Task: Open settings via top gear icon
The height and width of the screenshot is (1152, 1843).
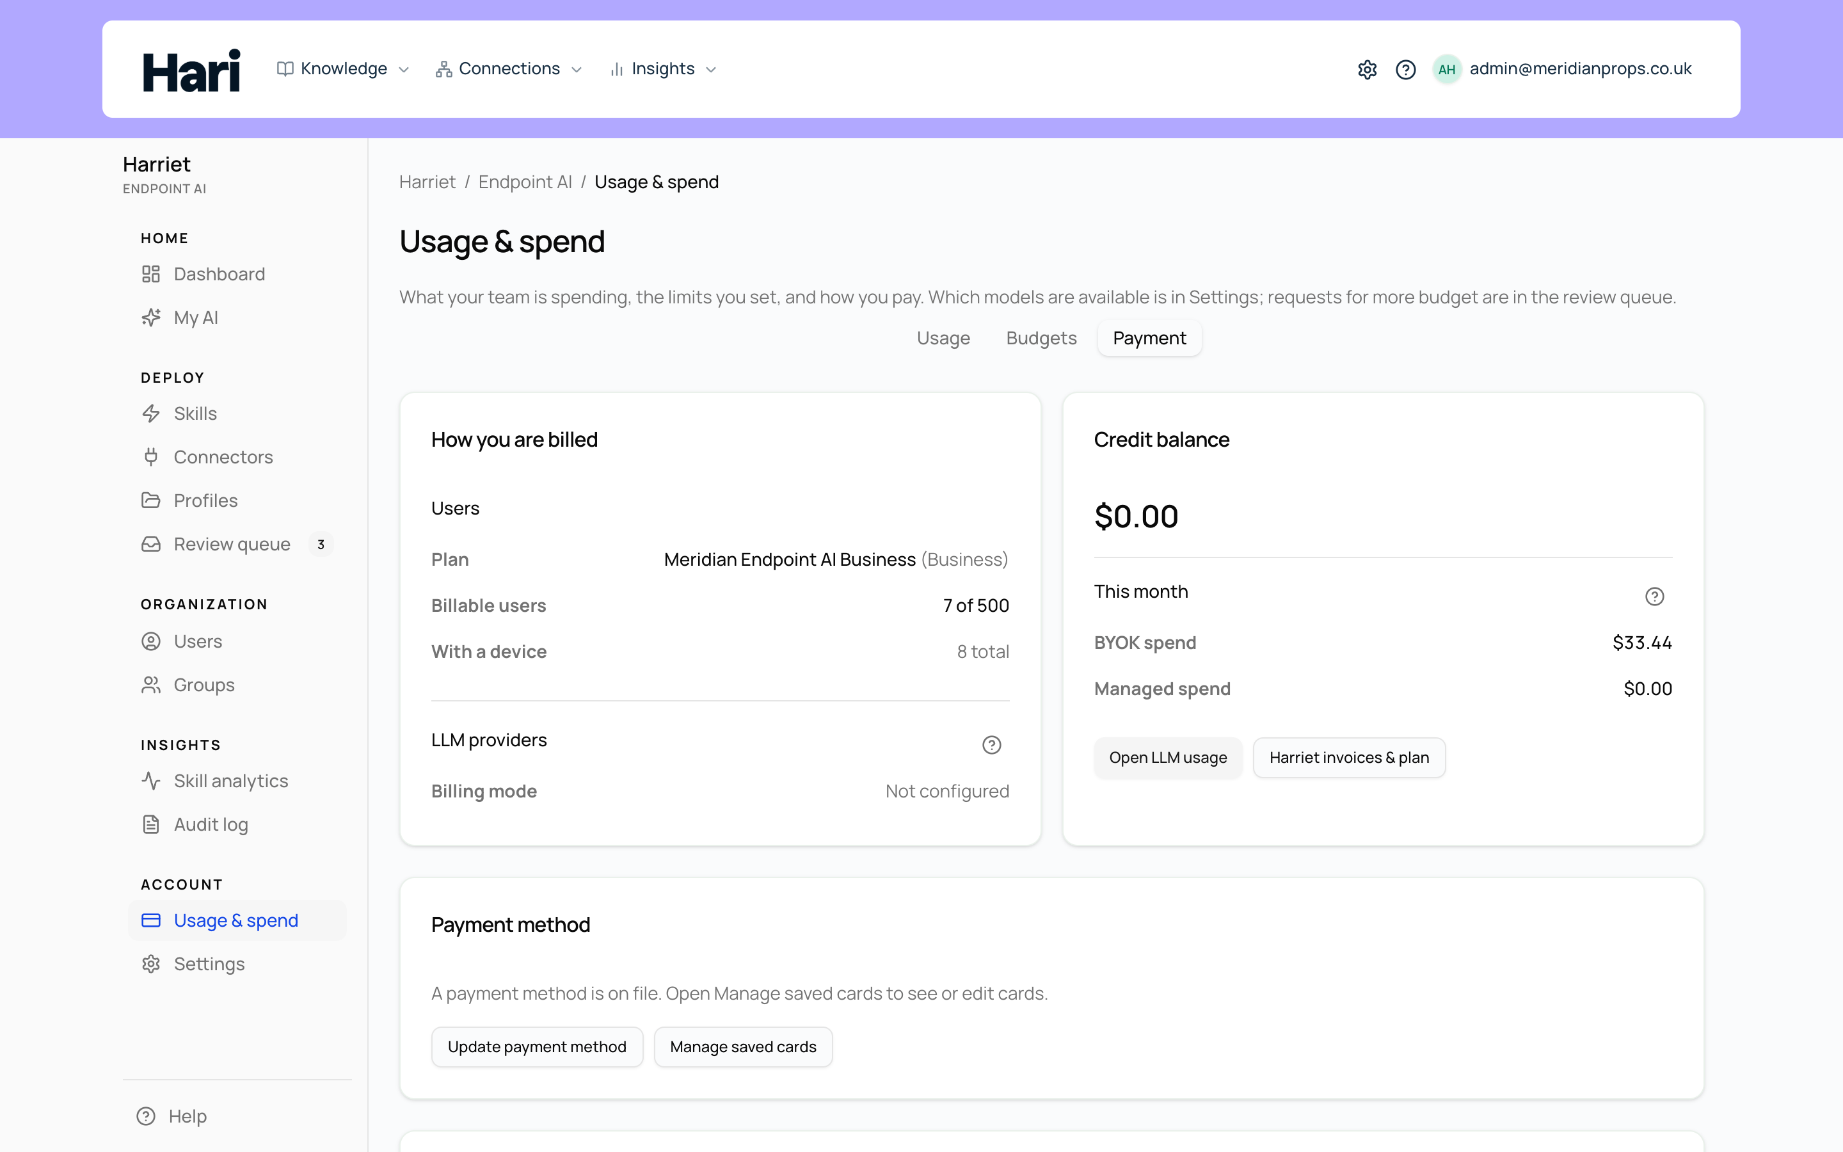Action: [x=1367, y=69]
